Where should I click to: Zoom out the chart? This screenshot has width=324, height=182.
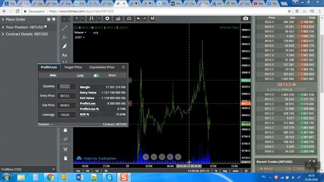(154, 157)
